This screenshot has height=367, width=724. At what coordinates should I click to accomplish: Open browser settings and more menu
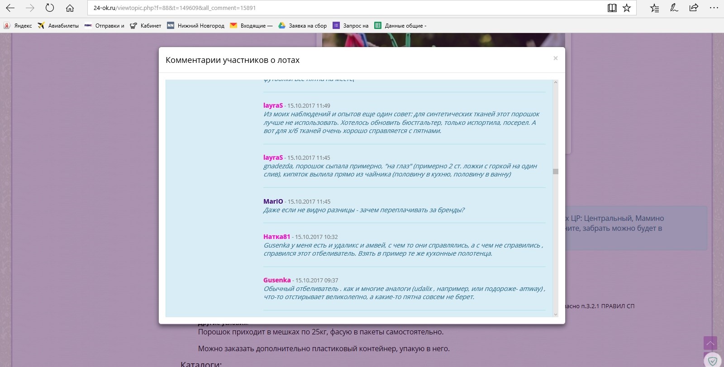[714, 8]
